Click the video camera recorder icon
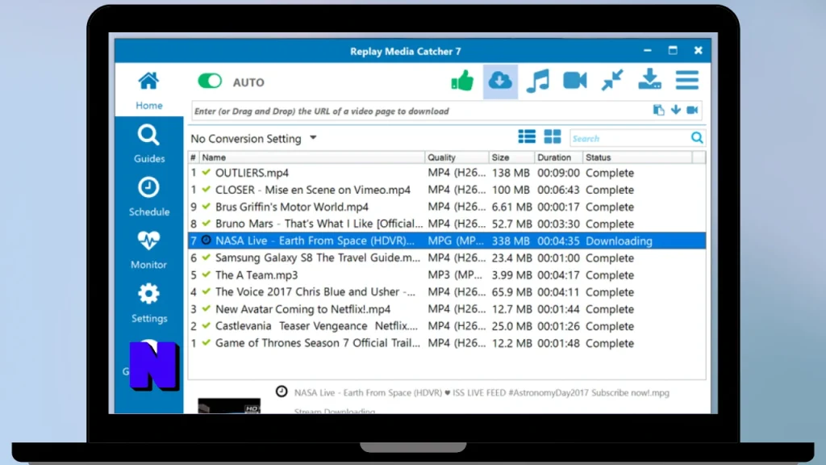 pos(574,81)
